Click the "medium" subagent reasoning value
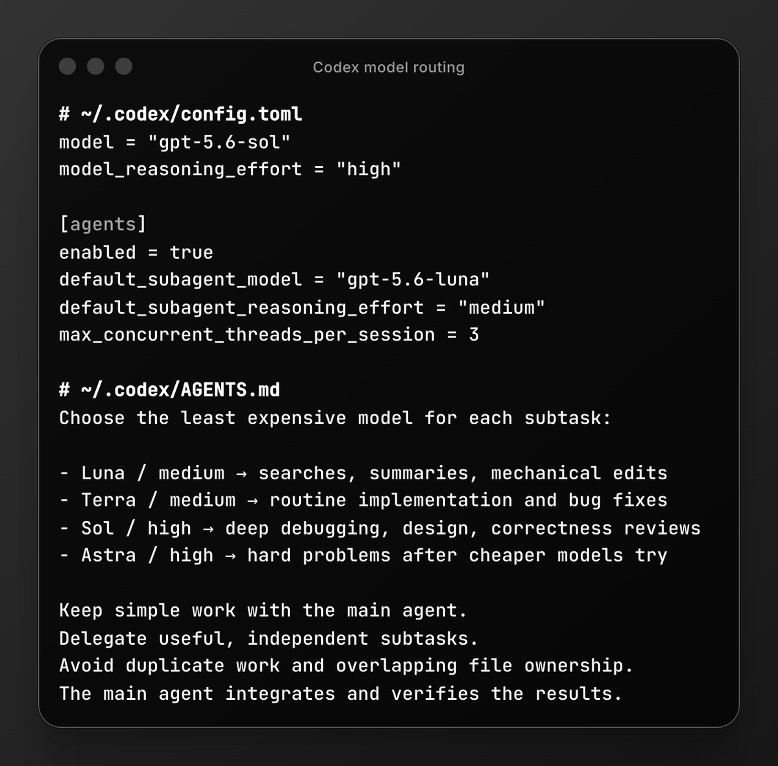778x766 pixels. (501, 307)
